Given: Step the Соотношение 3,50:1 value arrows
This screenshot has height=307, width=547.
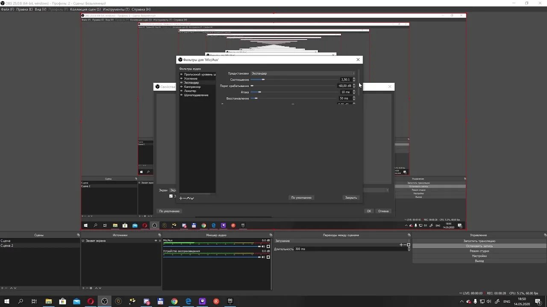Looking at the screenshot, I should [x=354, y=79].
